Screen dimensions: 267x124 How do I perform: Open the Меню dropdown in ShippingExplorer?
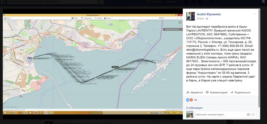tap(7, 18)
